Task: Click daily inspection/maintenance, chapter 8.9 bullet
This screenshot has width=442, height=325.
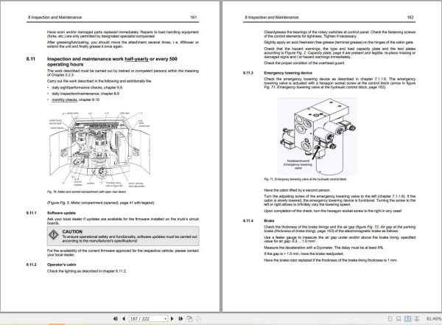Action: point(85,94)
